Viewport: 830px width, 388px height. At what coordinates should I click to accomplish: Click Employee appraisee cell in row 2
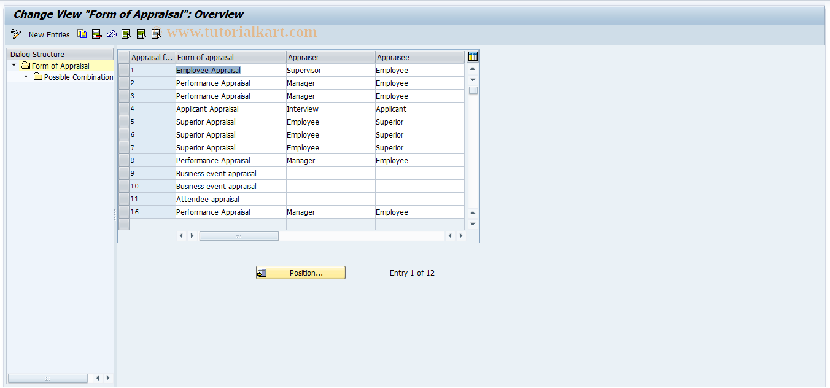click(420, 83)
